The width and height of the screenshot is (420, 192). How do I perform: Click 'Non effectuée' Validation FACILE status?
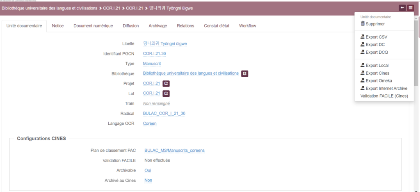(x=157, y=160)
